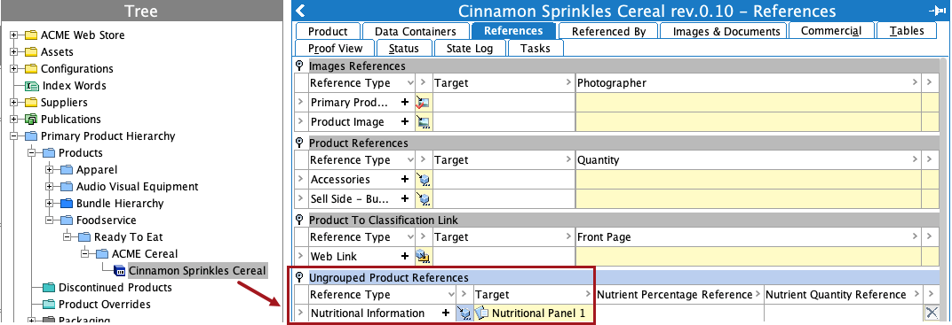
Task: Open the Reference Type dropdown under Ungrouped Product References
Action: [450, 295]
